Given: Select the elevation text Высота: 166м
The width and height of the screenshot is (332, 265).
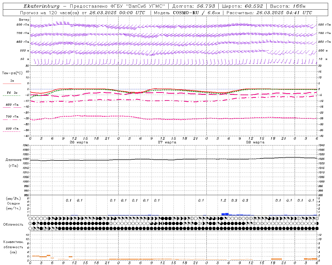Looking at the screenshot, I should point(288,6).
